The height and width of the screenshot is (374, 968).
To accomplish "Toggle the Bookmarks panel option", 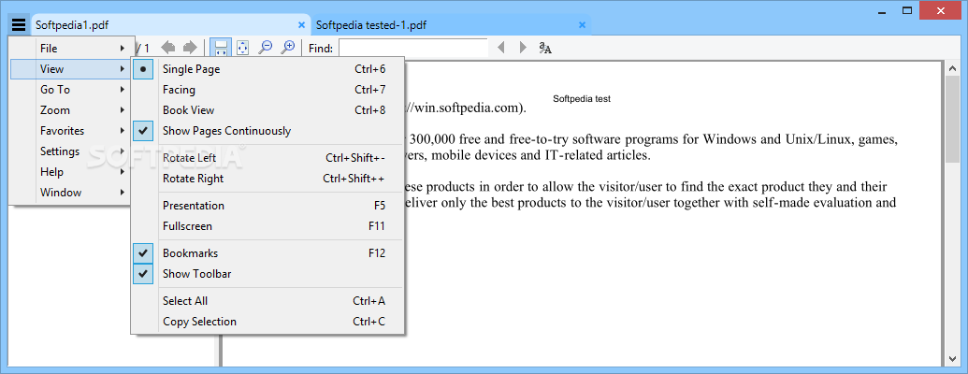I will click(x=267, y=253).
